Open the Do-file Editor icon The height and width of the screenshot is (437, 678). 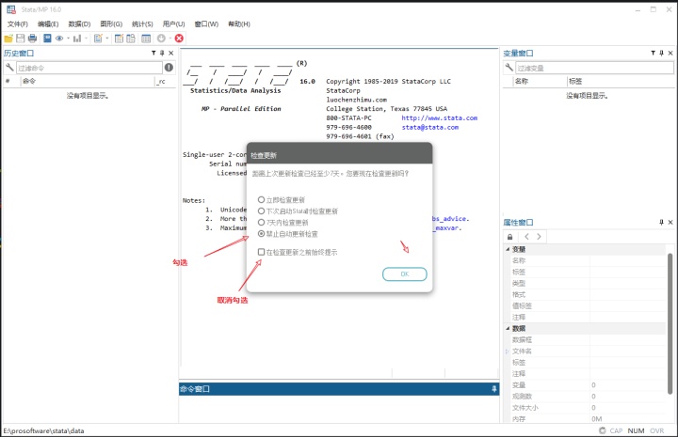(x=98, y=39)
